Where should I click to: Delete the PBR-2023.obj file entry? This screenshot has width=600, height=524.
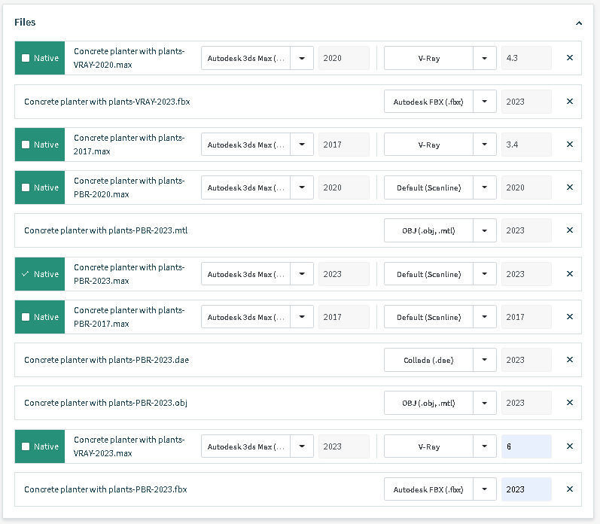[569, 403]
